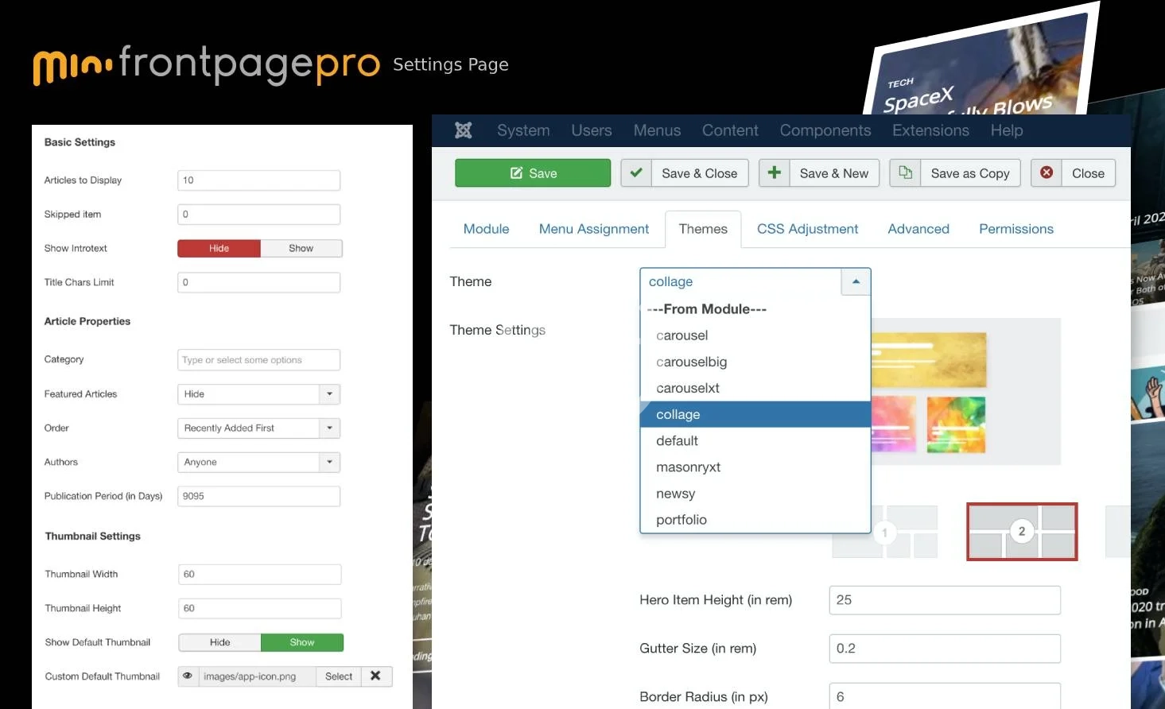Set Show Default Thumbnail to Hide

pos(219,642)
